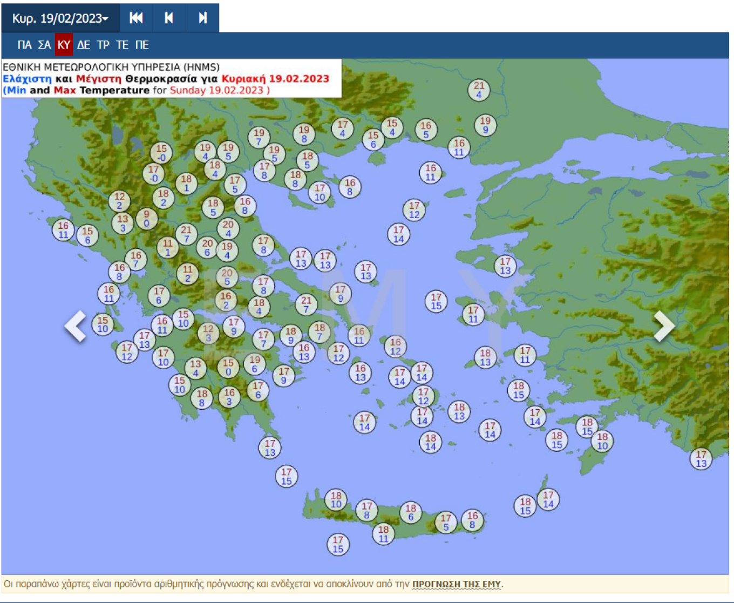Advance to the next day using the toolbar
This screenshot has height=603, width=734.
click(x=202, y=18)
